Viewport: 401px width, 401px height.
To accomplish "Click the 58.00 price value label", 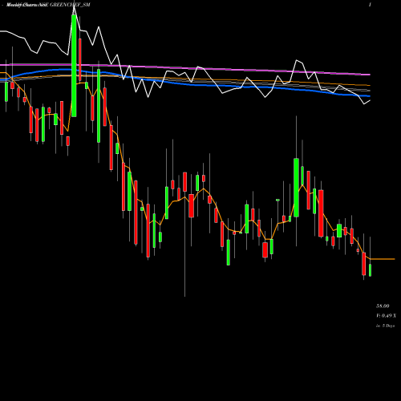I will tap(383, 306).
